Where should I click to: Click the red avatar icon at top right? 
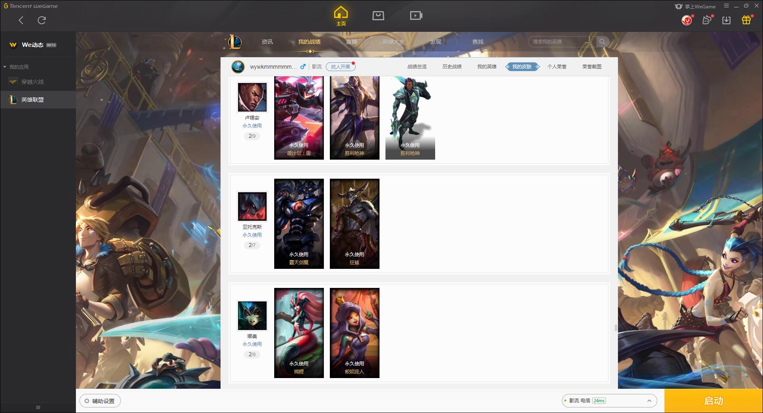tap(687, 20)
